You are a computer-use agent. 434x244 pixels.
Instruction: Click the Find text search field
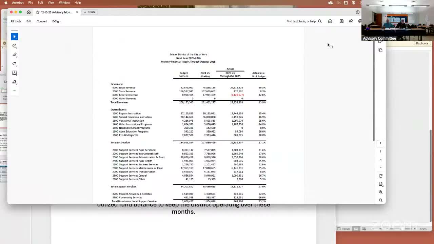point(301,21)
